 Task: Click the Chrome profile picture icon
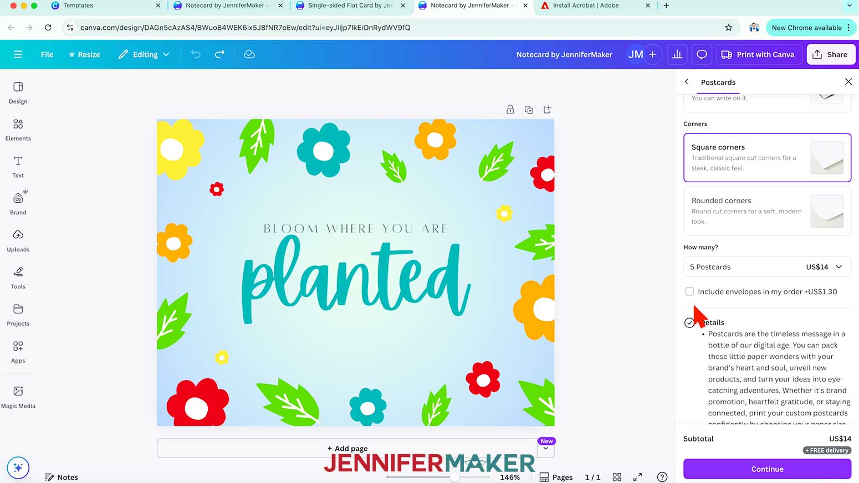(x=754, y=28)
